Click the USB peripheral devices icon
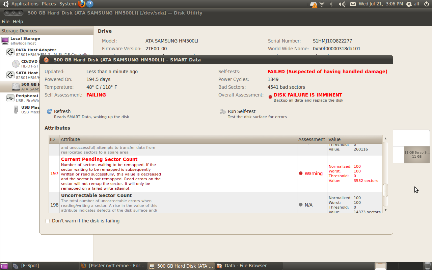Viewport: 432px width, 270px height. [x=10, y=98]
